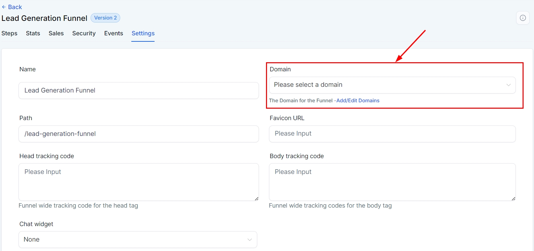
Task: Select the Sales tab
Action: pyautogui.click(x=56, y=33)
